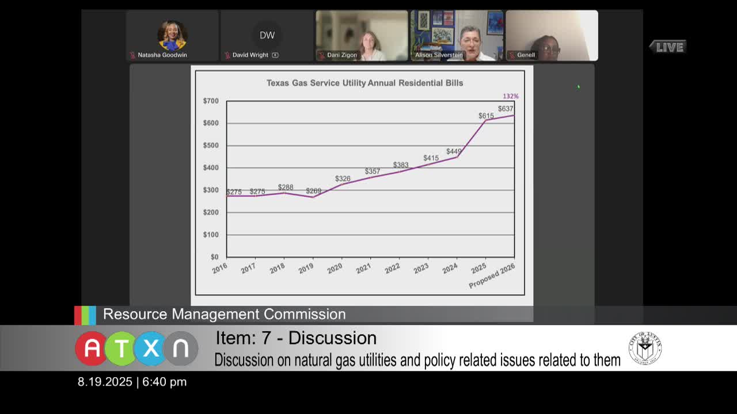Click the $637 data label
Image resolution: width=737 pixels, height=414 pixels.
[x=506, y=109]
